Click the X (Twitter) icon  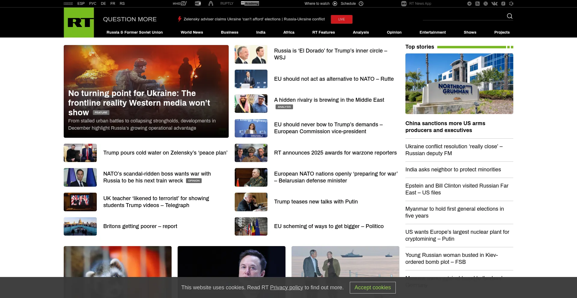pyautogui.click(x=485, y=4)
